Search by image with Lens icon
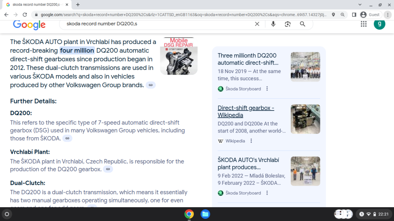This screenshot has width=394, height=221. click(288, 24)
